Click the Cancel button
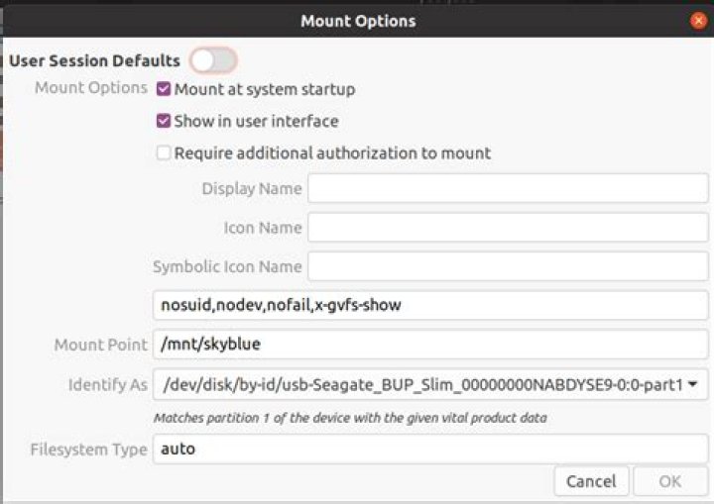714x504 pixels. pos(591,481)
